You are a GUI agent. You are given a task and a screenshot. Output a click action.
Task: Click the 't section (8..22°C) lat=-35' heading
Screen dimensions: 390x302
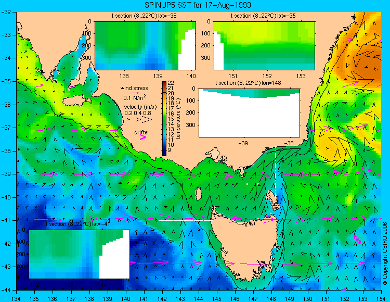click(x=263, y=16)
